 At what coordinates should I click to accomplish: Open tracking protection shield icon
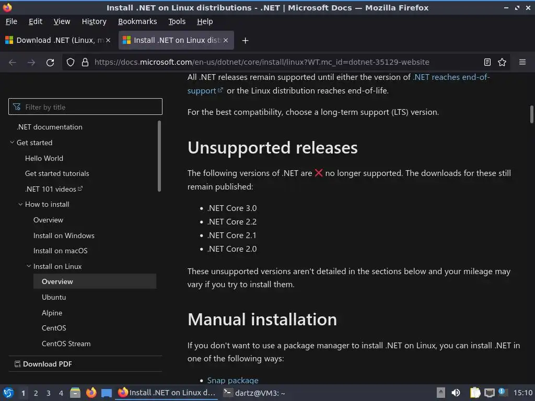(x=71, y=63)
